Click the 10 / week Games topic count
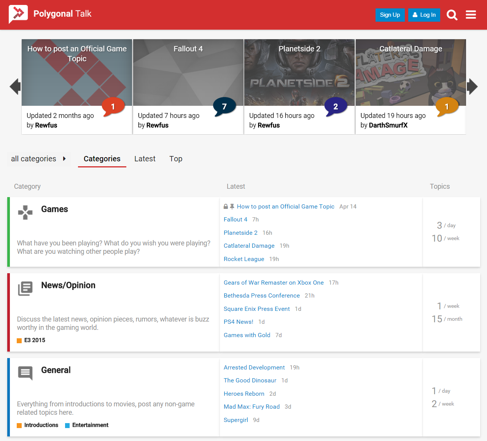Viewport: 487px width, 441px height. 446,238
